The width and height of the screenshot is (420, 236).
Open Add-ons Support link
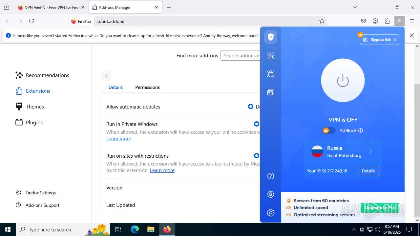pos(38,205)
